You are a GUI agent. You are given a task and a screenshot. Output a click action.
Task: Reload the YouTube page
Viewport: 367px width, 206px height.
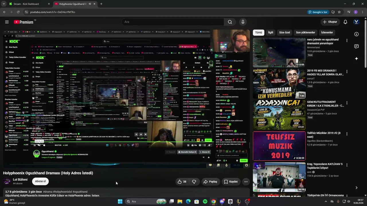pos(18,12)
